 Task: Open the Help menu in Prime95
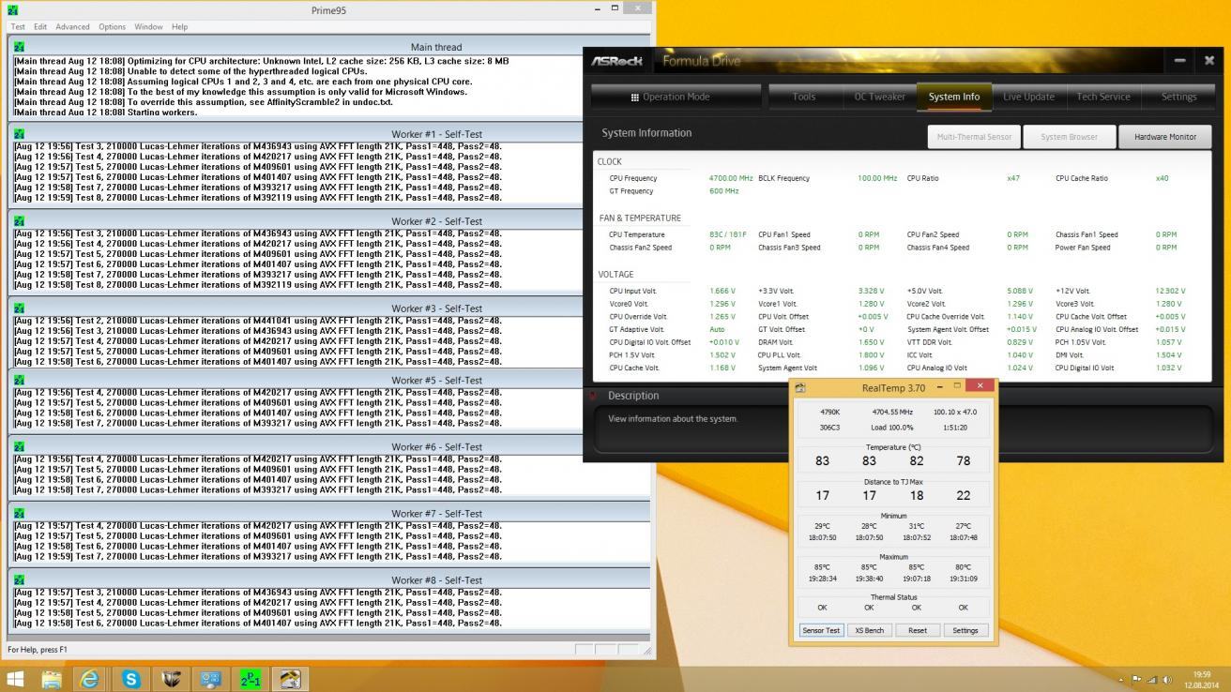click(179, 27)
